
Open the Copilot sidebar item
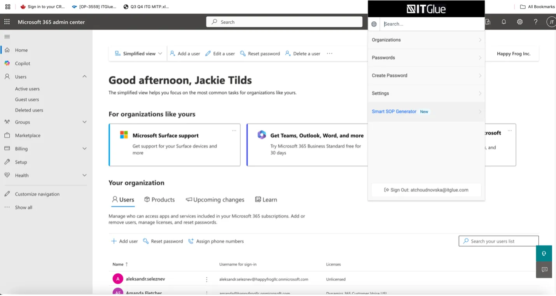click(x=23, y=63)
